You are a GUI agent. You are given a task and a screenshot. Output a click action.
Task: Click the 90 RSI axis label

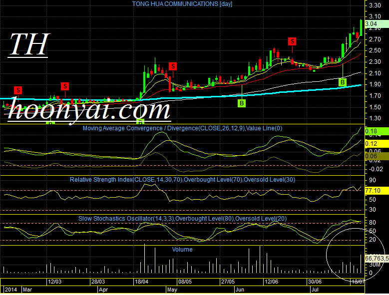[x=373, y=180]
